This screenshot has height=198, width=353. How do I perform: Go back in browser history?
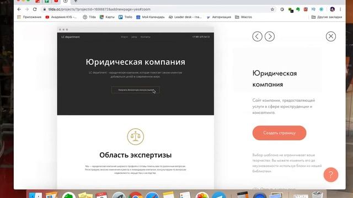(19, 9)
